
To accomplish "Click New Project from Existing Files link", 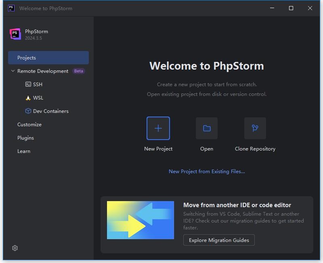I will pyautogui.click(x=207, y=171).
